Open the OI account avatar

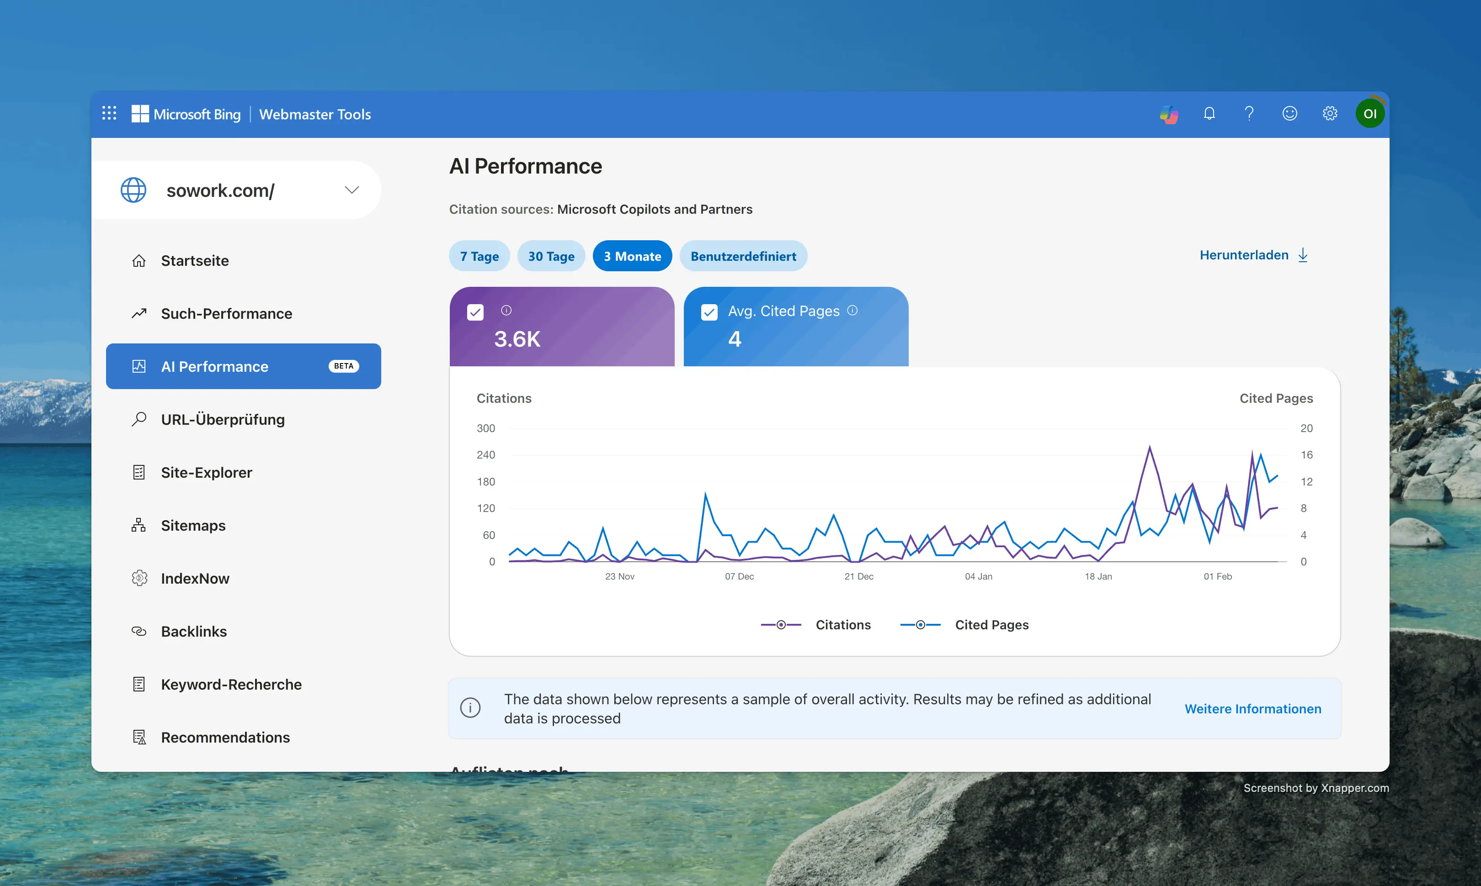click(1370, 113)
